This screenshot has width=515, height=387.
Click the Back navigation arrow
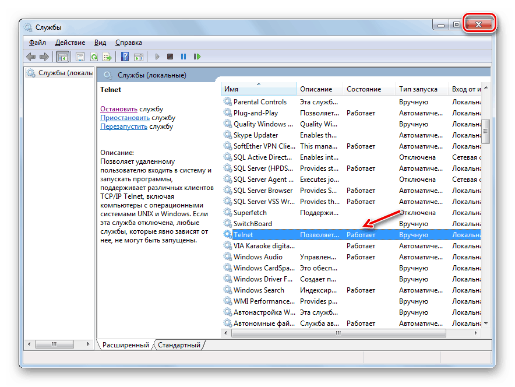(30, 57)
